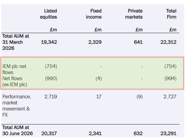Select the 23,291 closing total value
Screen dimensions: 187x139
tap(168, 134)
